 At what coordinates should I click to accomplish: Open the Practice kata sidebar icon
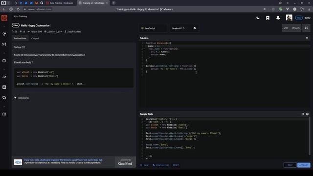(4, 34)
